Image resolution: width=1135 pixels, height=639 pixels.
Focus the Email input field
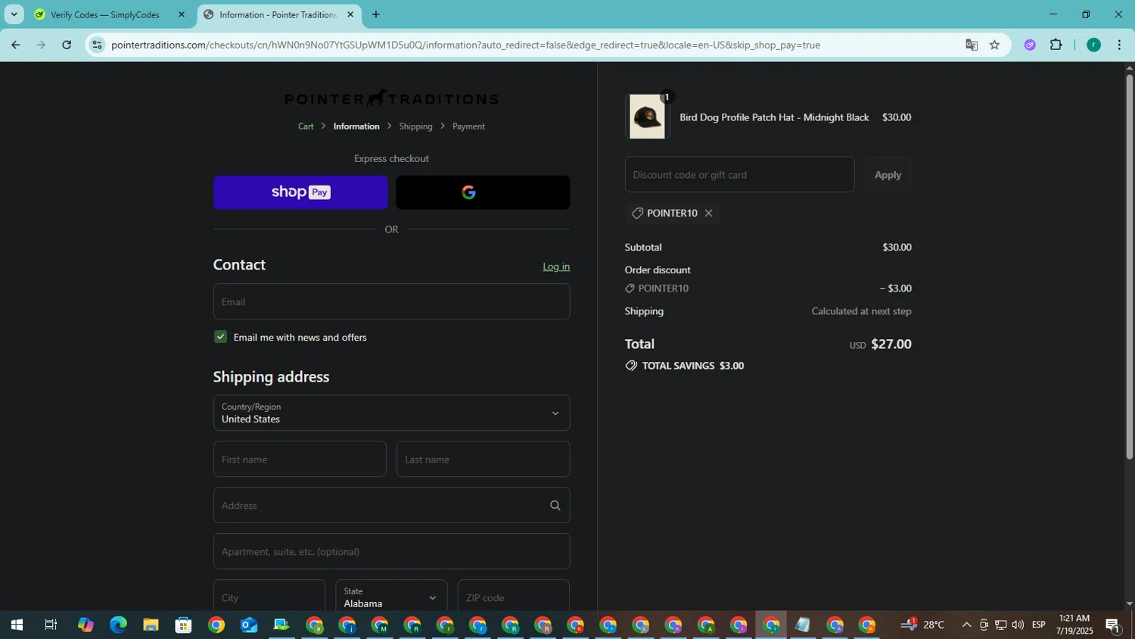click(391, 301)
